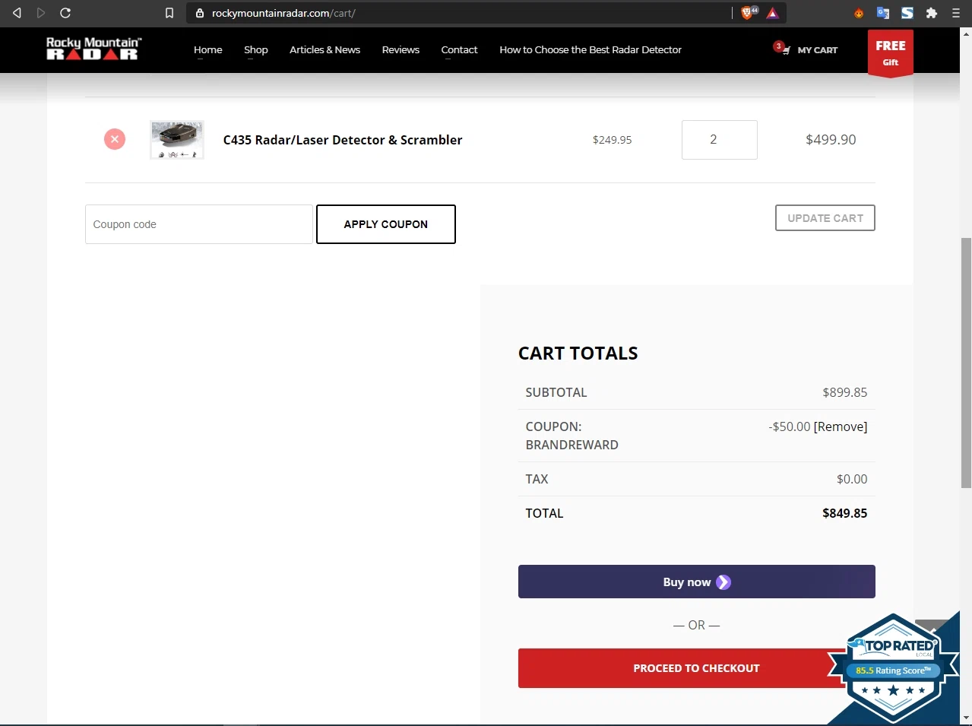Viewport: 972px width, 726px height.
Task: Open the extensions puzzle menu
Action: pos(932,13)
